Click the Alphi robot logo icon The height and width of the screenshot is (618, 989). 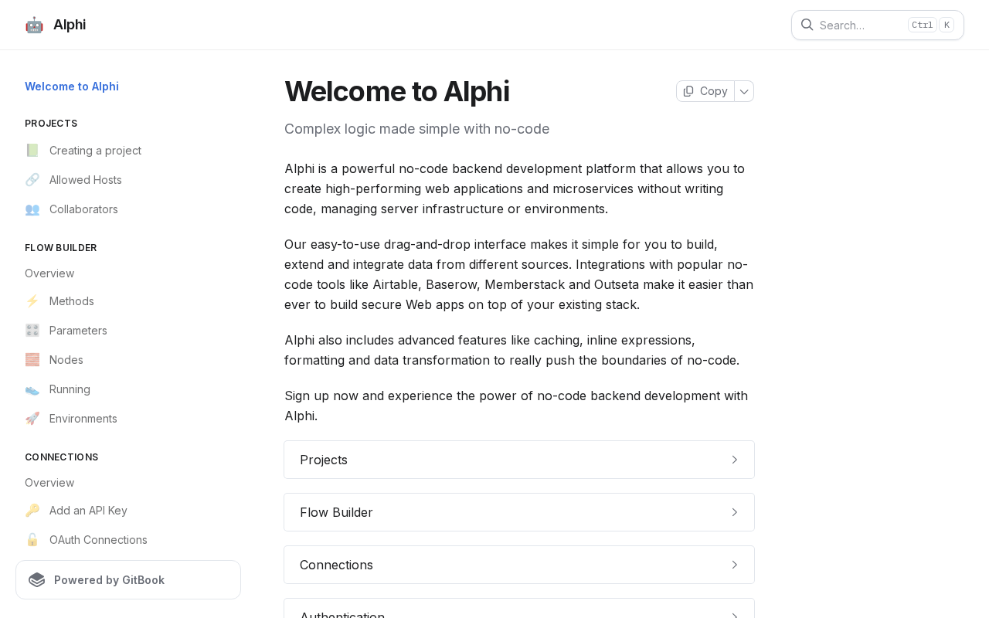tap(34, 25)
